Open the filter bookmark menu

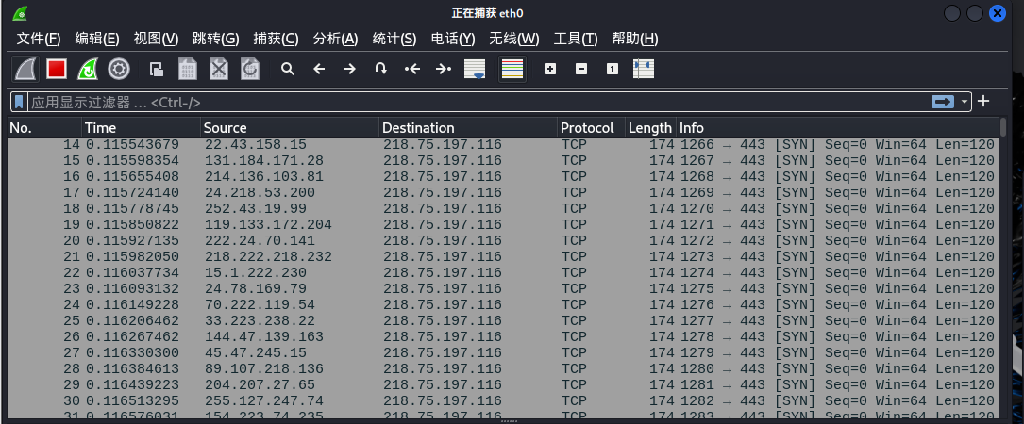pyautogui.click(x=19, y=102)
